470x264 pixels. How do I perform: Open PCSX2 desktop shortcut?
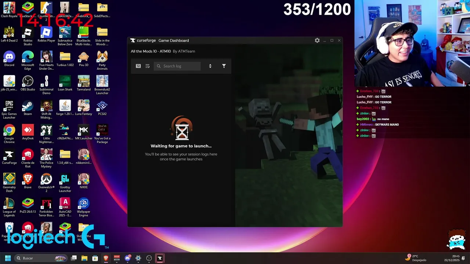coord(102,108)
